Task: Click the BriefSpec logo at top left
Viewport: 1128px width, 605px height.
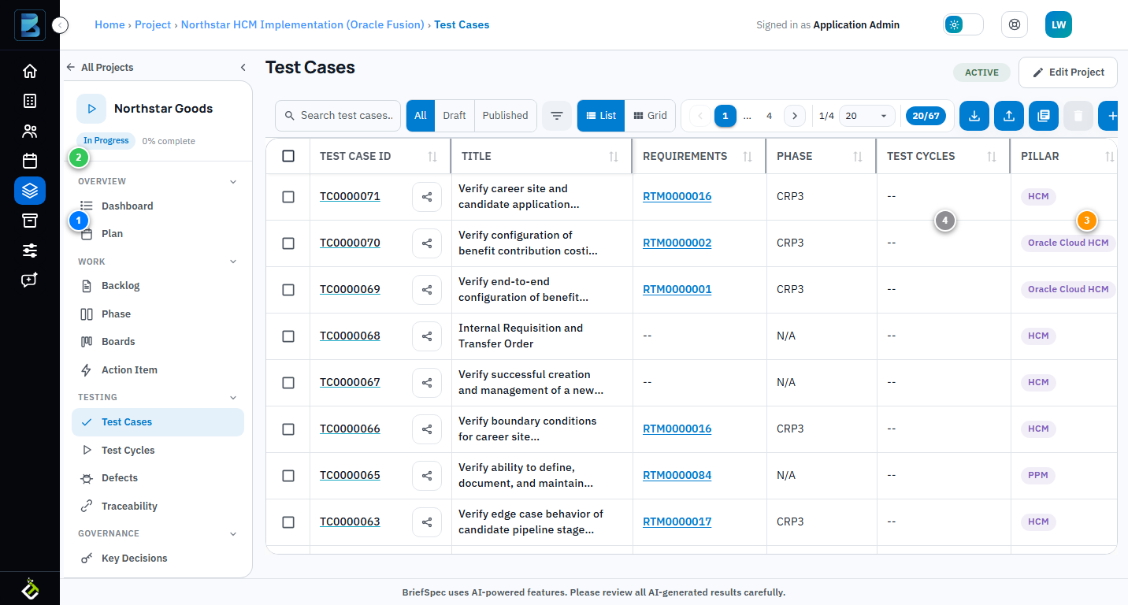Action: (x=30, y=25)
